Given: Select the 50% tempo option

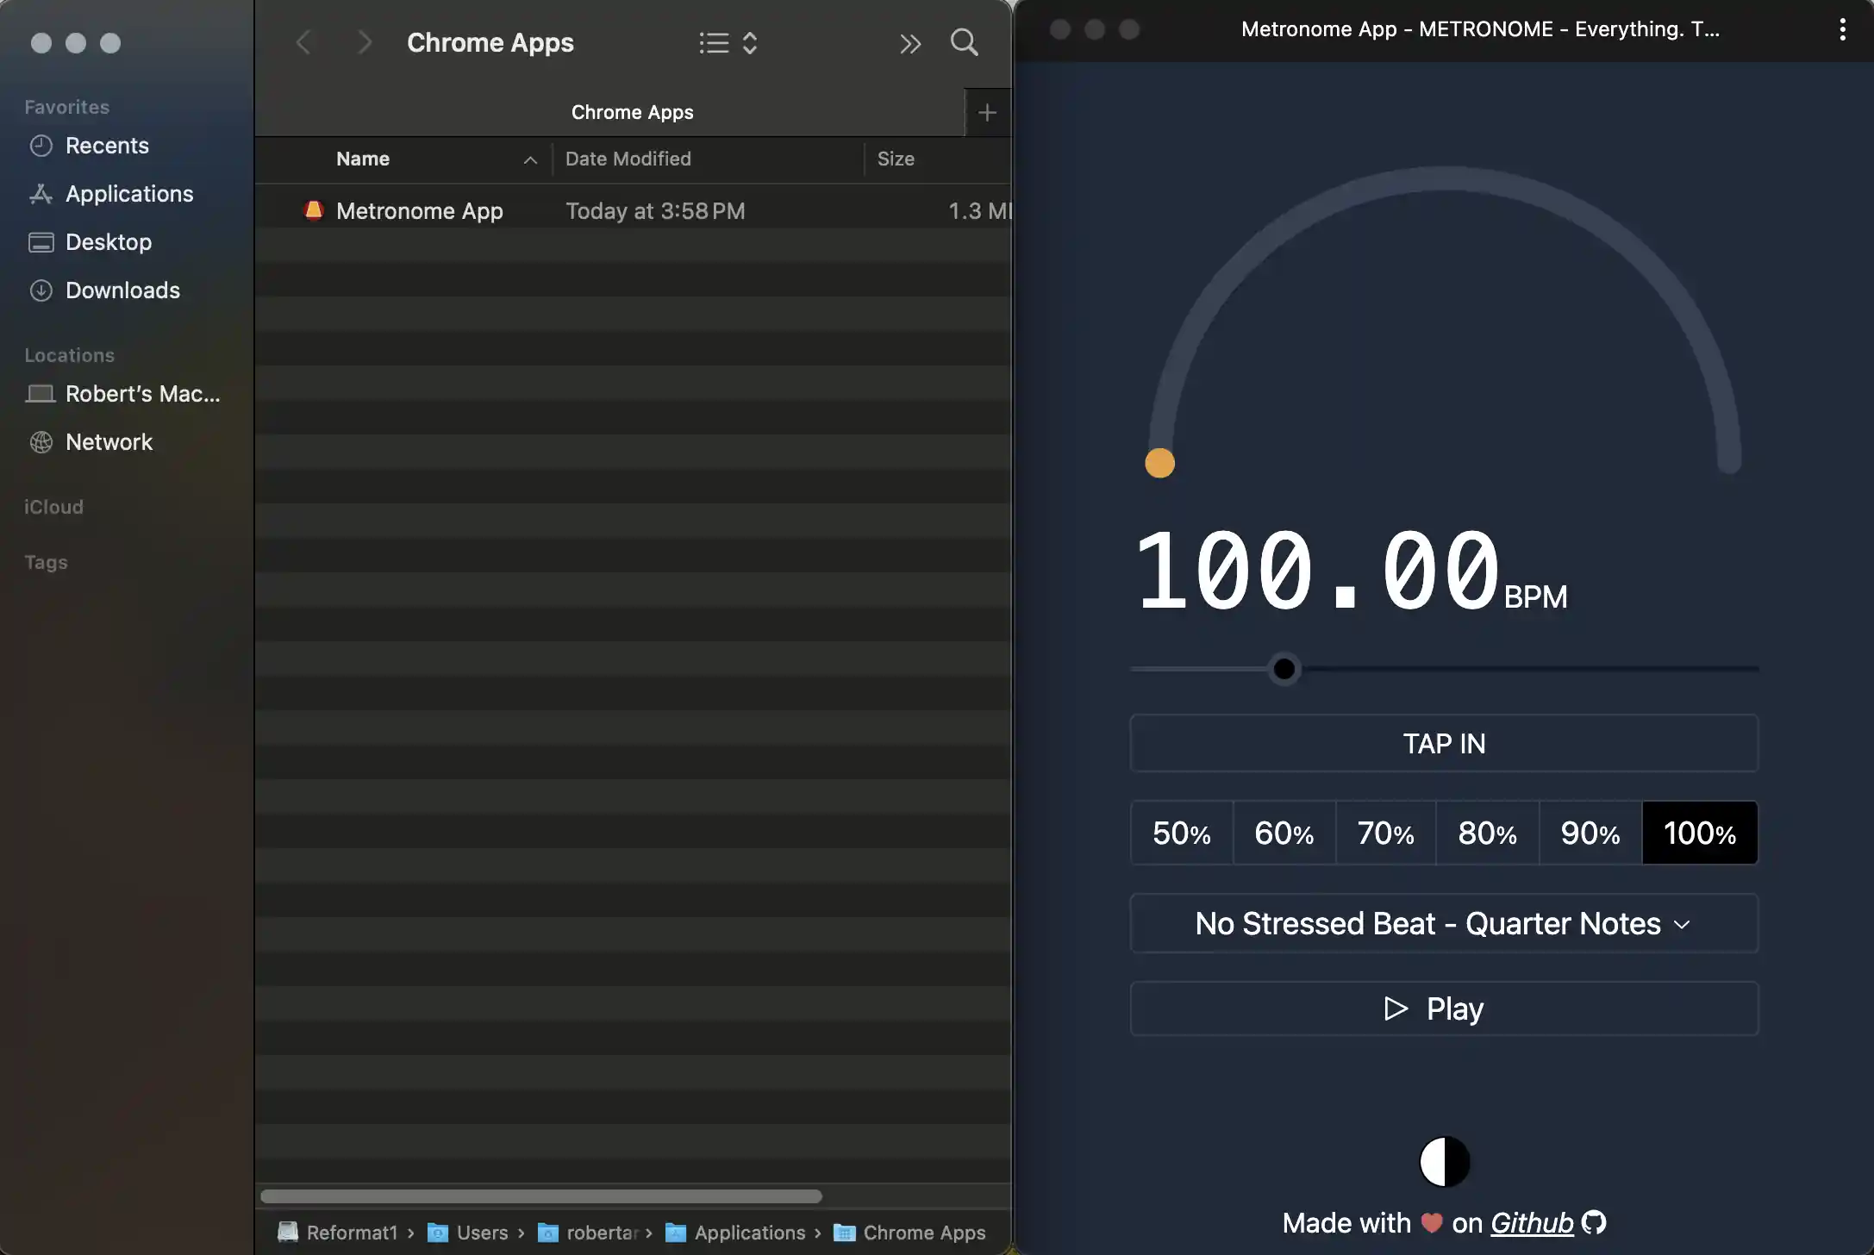Looking at the screenshot, I should (1182, 833).
